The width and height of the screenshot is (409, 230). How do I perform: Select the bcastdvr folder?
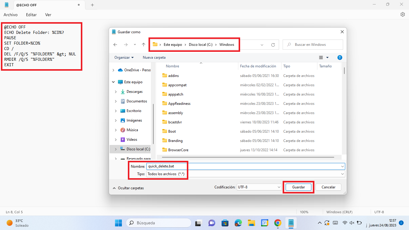175,122
